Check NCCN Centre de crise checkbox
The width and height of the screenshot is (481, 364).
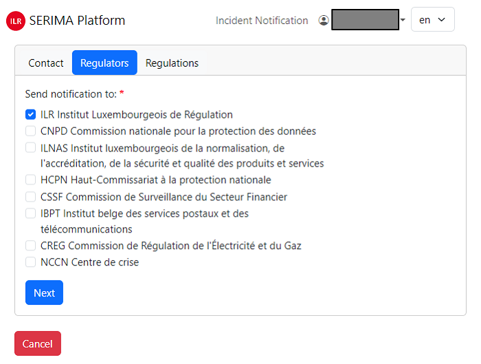point(30,262)
